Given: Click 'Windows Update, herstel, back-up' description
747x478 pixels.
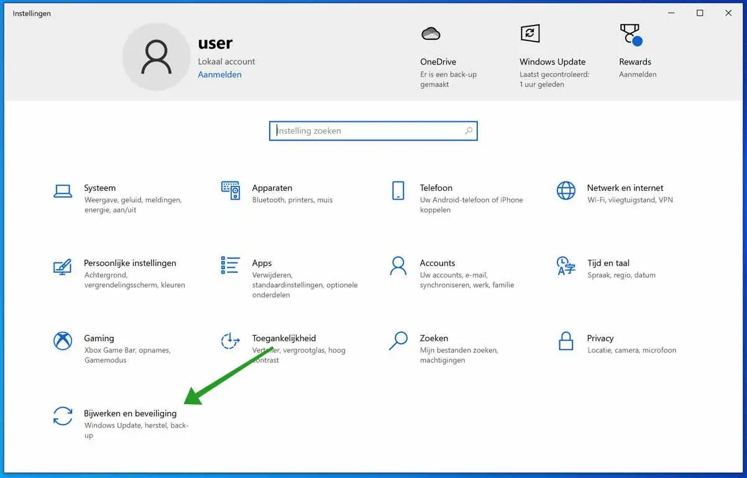Looking at the screenshot, I should click(136, 431).
